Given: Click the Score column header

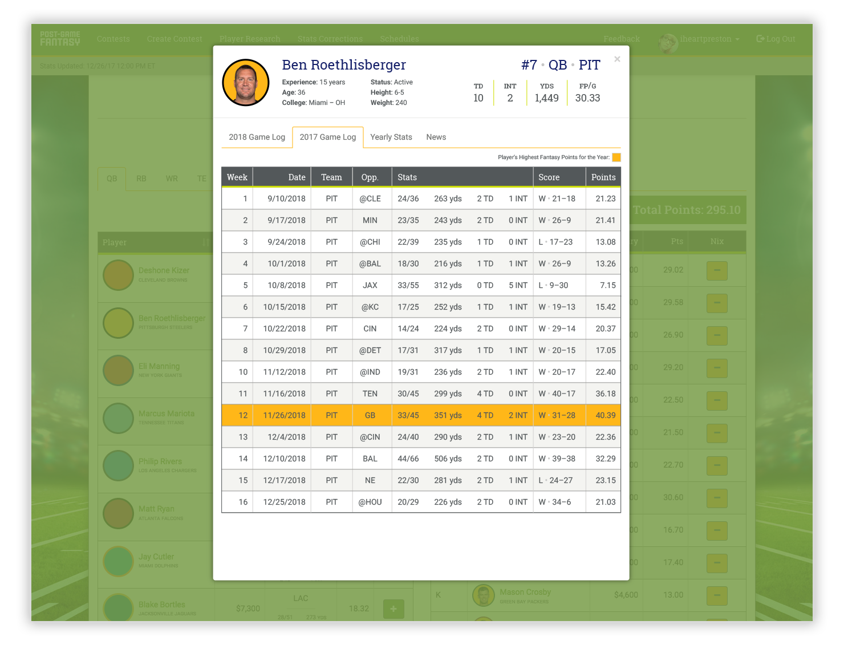Looking at the screenshot, I should pos(559,177).
